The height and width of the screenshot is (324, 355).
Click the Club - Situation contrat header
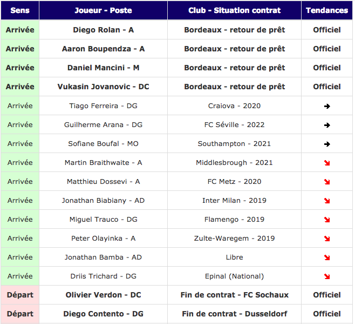point(234,10)
